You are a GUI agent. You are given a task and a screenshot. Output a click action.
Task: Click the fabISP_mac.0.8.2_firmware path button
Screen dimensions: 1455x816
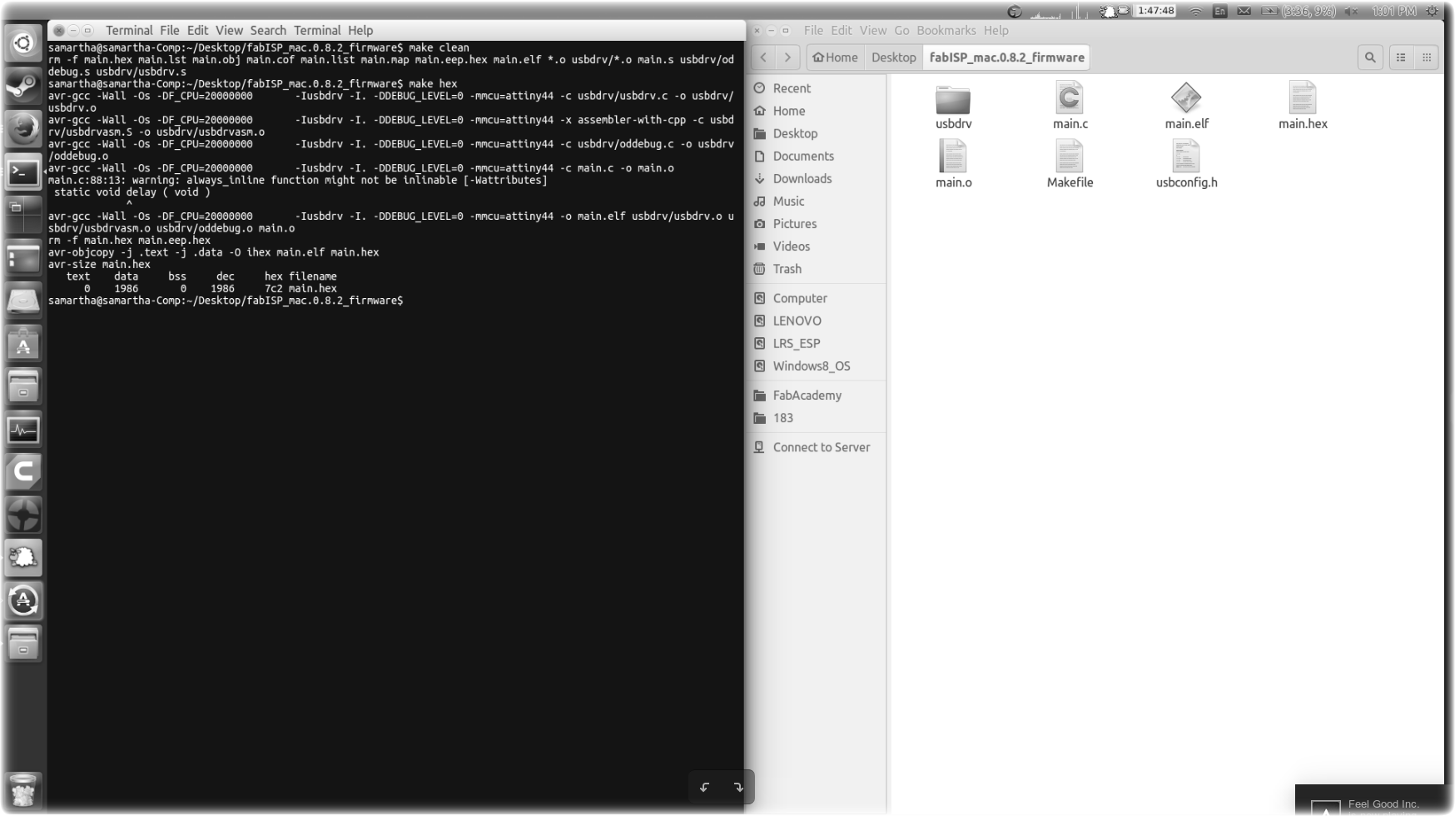click(x=1006, y=57)
